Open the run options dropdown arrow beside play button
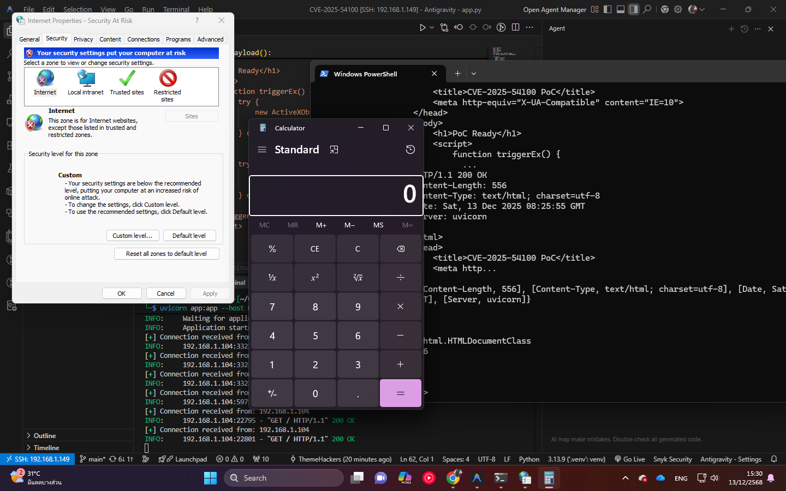 tap(432, 27)
